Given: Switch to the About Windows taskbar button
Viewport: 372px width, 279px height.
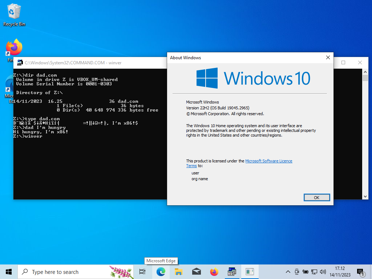Looking at the screenshot, I should 250,272.
